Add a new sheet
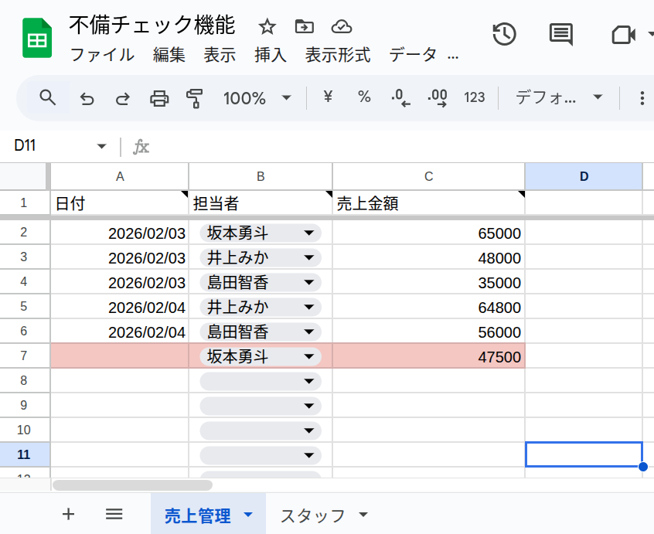654x534 pixels. pos(68,514)
